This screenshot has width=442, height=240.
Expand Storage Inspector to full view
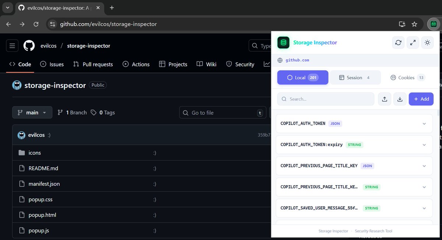click(413, 43)
